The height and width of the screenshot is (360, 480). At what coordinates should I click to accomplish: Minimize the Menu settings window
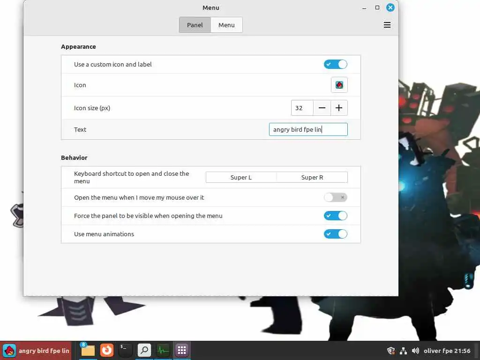364,8
